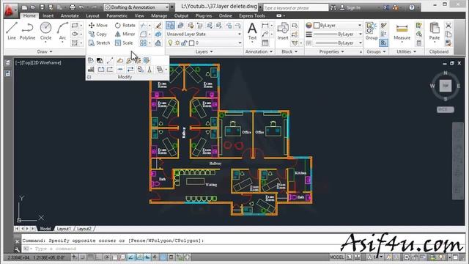Toggle the group selection highlighted icon
Screen dimensions: 469x264
[383, 43]
